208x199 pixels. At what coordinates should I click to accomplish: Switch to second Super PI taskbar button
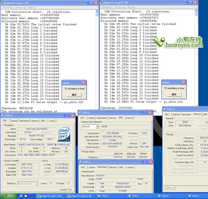coord(81,196)
